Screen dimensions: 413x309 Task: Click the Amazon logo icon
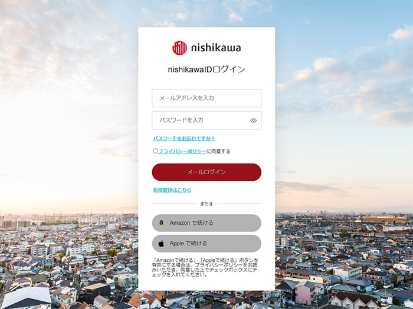[x=161, y=223]
